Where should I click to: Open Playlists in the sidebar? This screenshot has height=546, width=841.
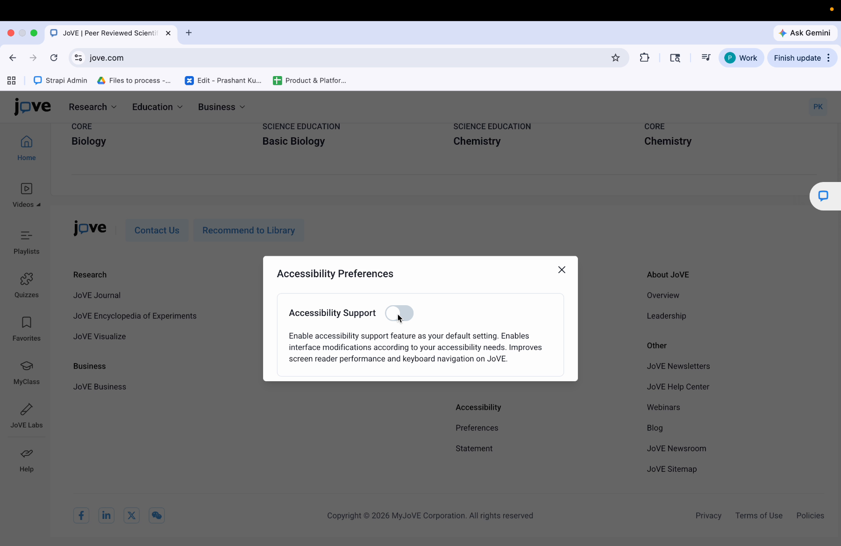pyautogui.click(x=27, y=243)
